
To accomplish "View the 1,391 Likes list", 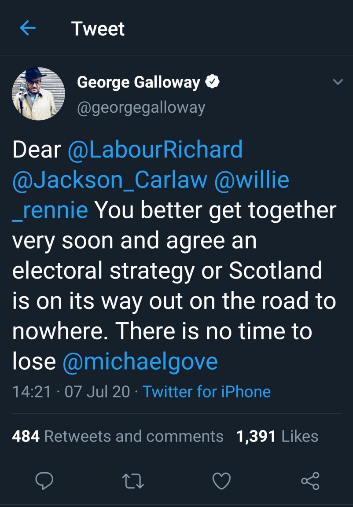I will pos(277,436).
